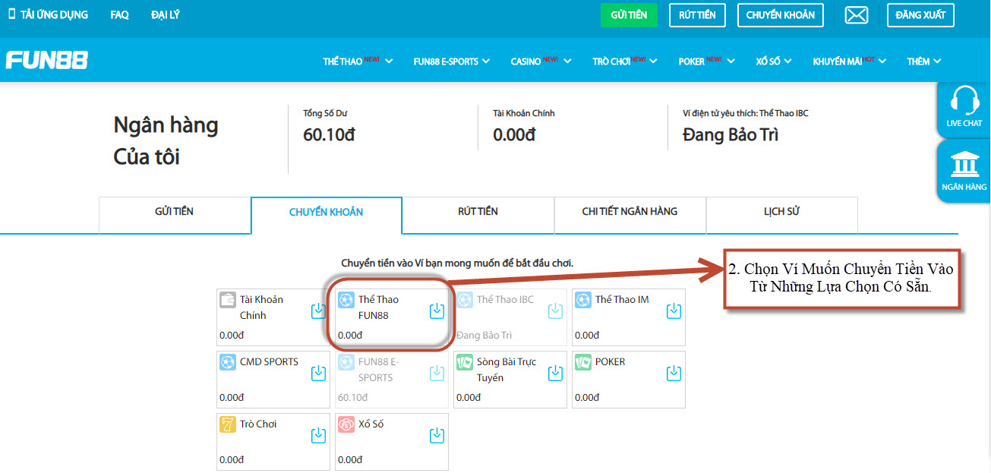Click transfer arrow icon for Sòng Bài Trực Tuyến

556,374
